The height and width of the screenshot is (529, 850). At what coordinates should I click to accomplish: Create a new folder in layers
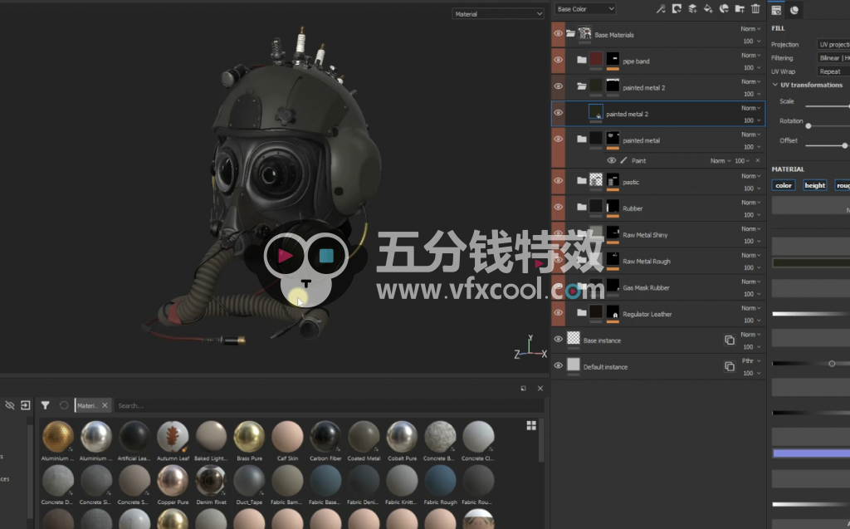coord(740,8)
